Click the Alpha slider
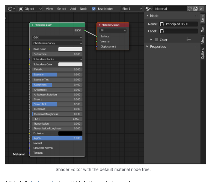 coord(57,138)
